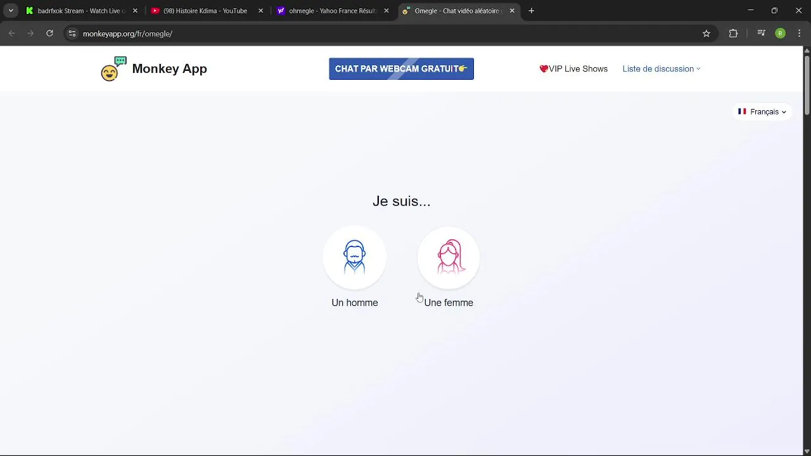Open the Chrome three-dot menu
811x456 pixels.
point(799,34)
